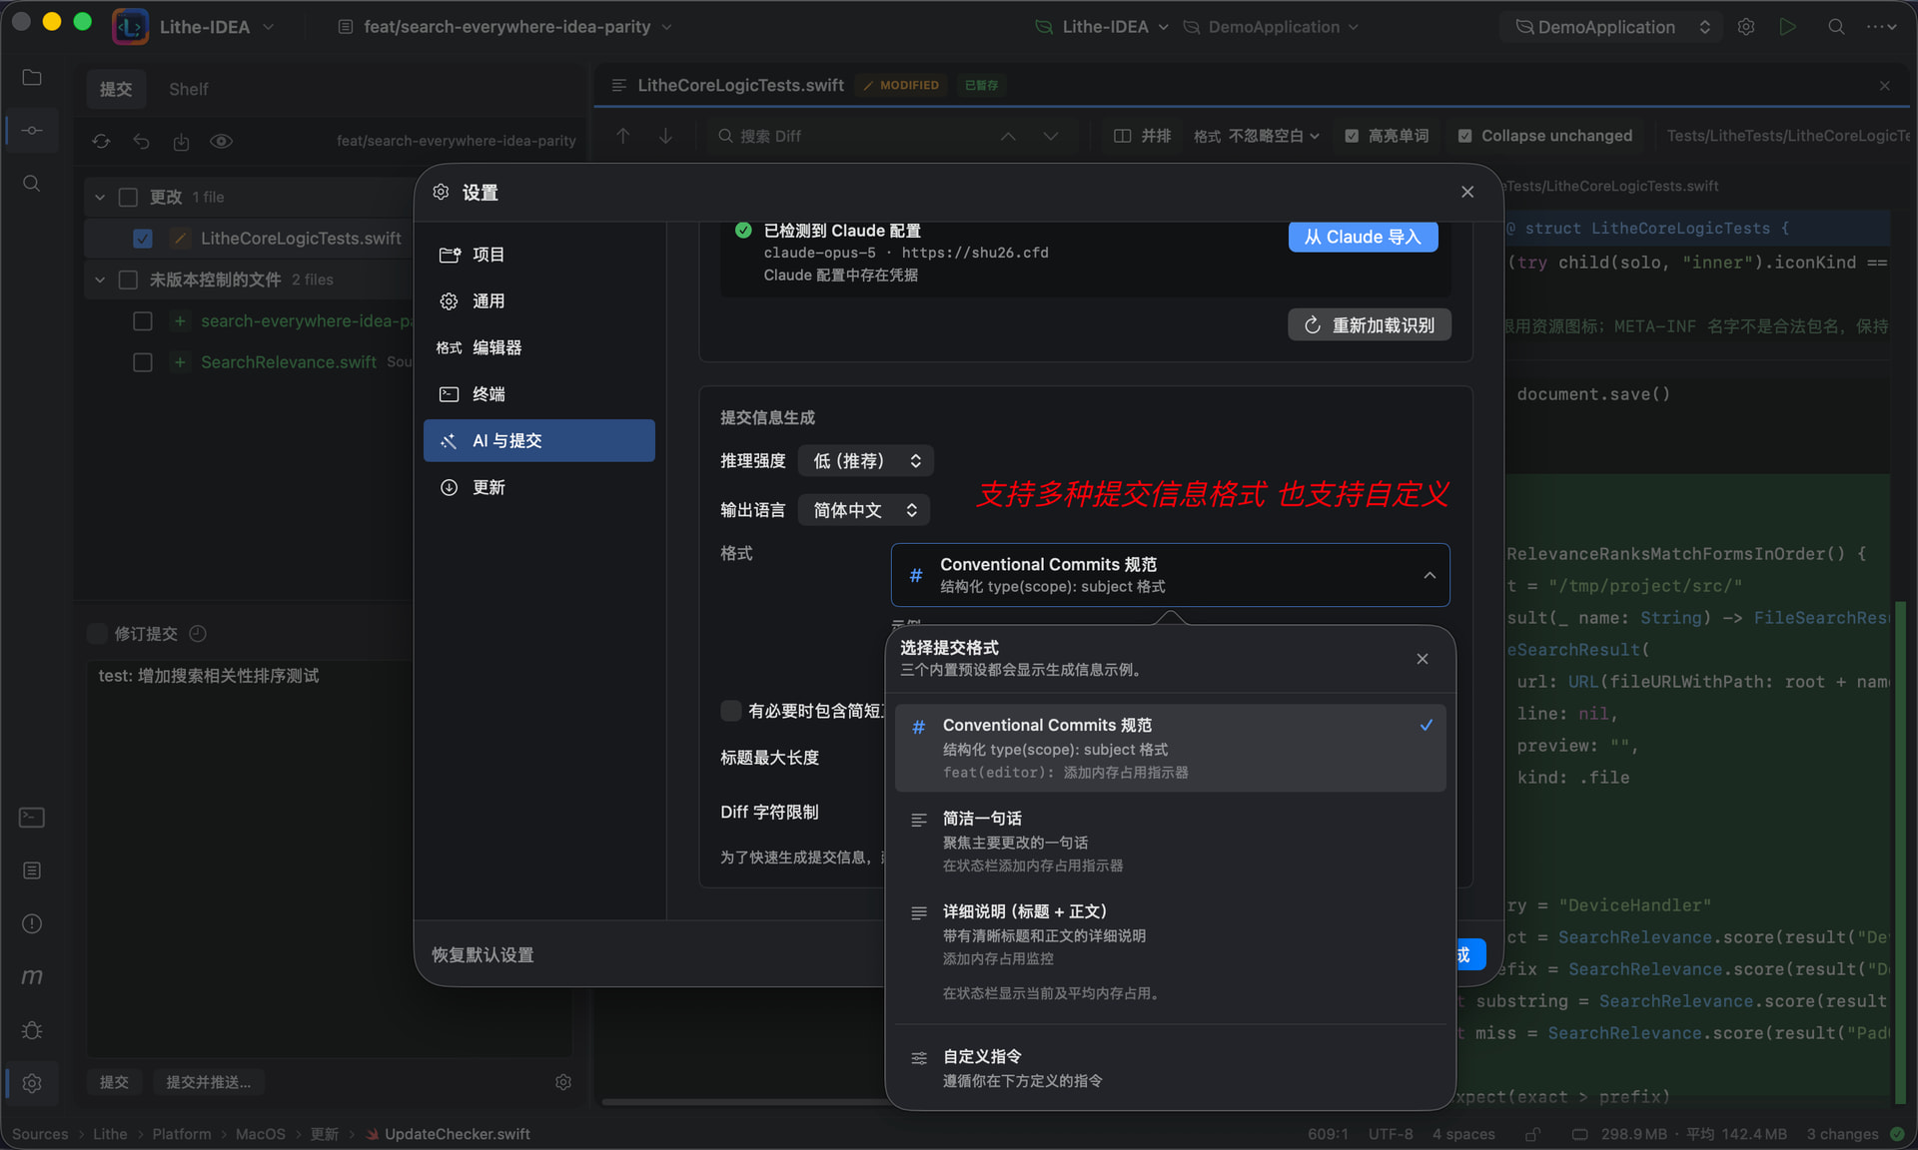1918x1150 pixels.
Task: Check the 更改 changelist checkbox
Action: [128, 197]
